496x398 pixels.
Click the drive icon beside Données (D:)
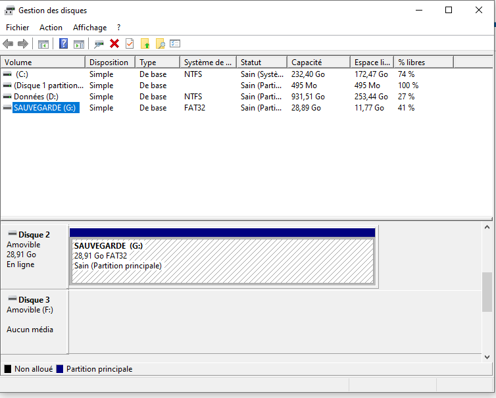click(7, 97)
